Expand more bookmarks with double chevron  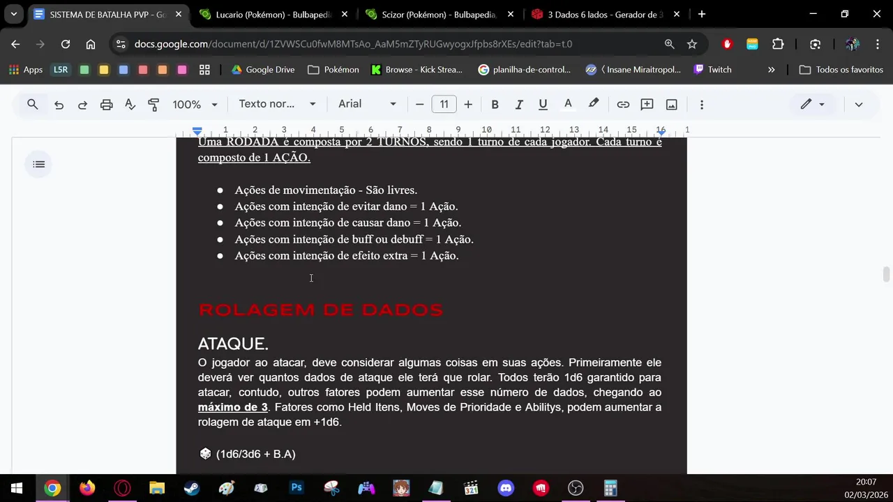(771, 70)
